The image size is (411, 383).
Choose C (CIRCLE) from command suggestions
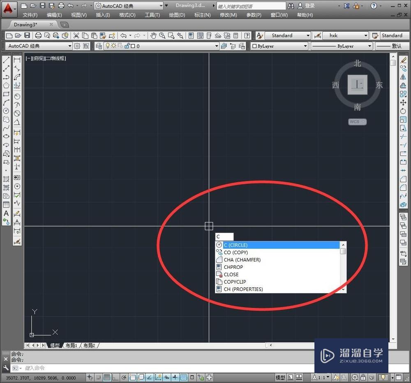236,245
